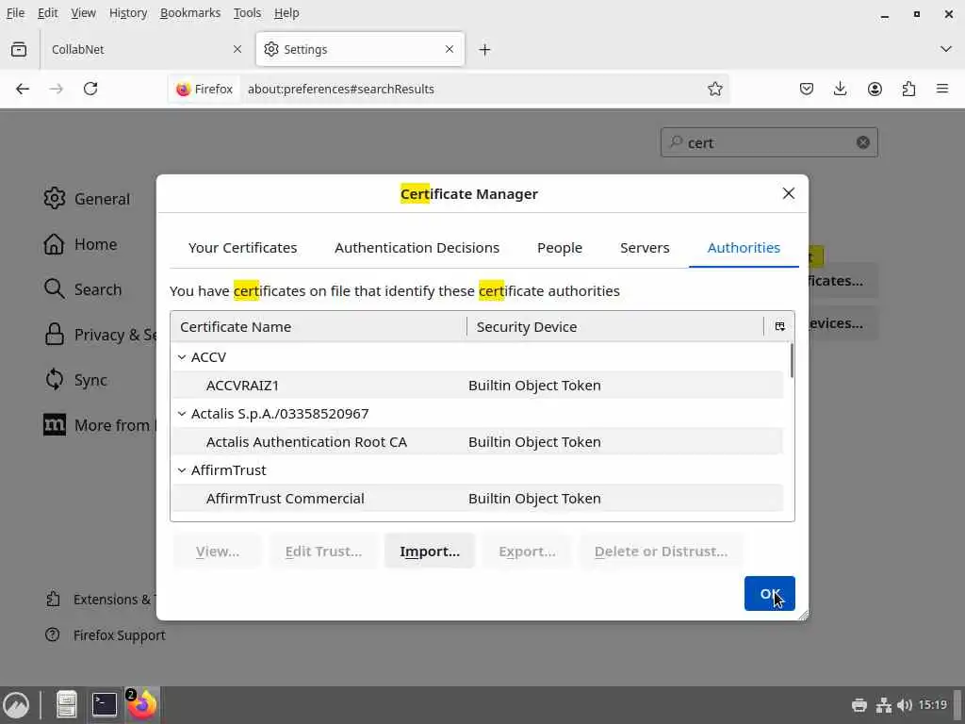Viewport: 965px width, 724px height.
Task: Confirm with the OK button
Action: tap(769, 594)
